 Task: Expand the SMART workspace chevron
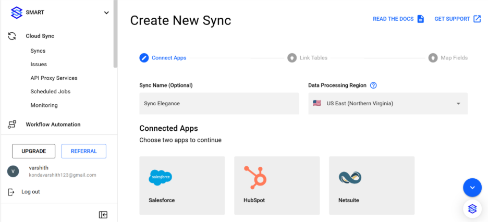(106, 13)
